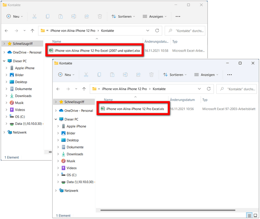Expand Schnellzugriff in front window sidebar
This screenshot has height=219, width=260.
click(56, 102)
